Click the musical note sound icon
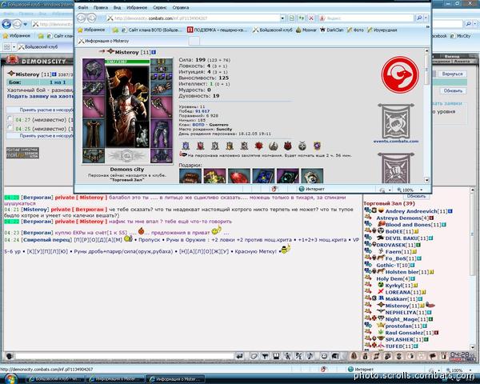This screenshot has height=384, width=480. 310,356
